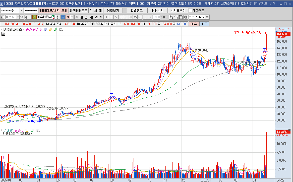The height and width of the screenshot is (182, 293).
Task: Click the exclamation mark info icon
Action: tap(57, 17)
